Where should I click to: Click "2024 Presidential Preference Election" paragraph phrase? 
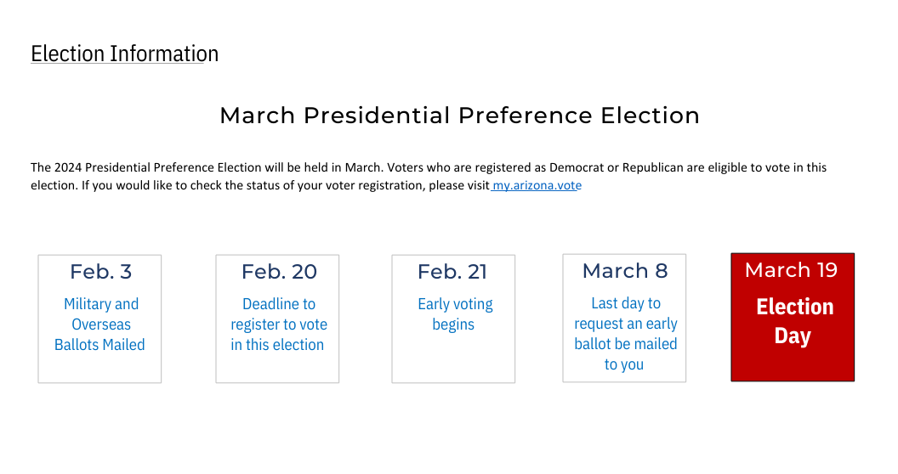[x=160, y=168]
